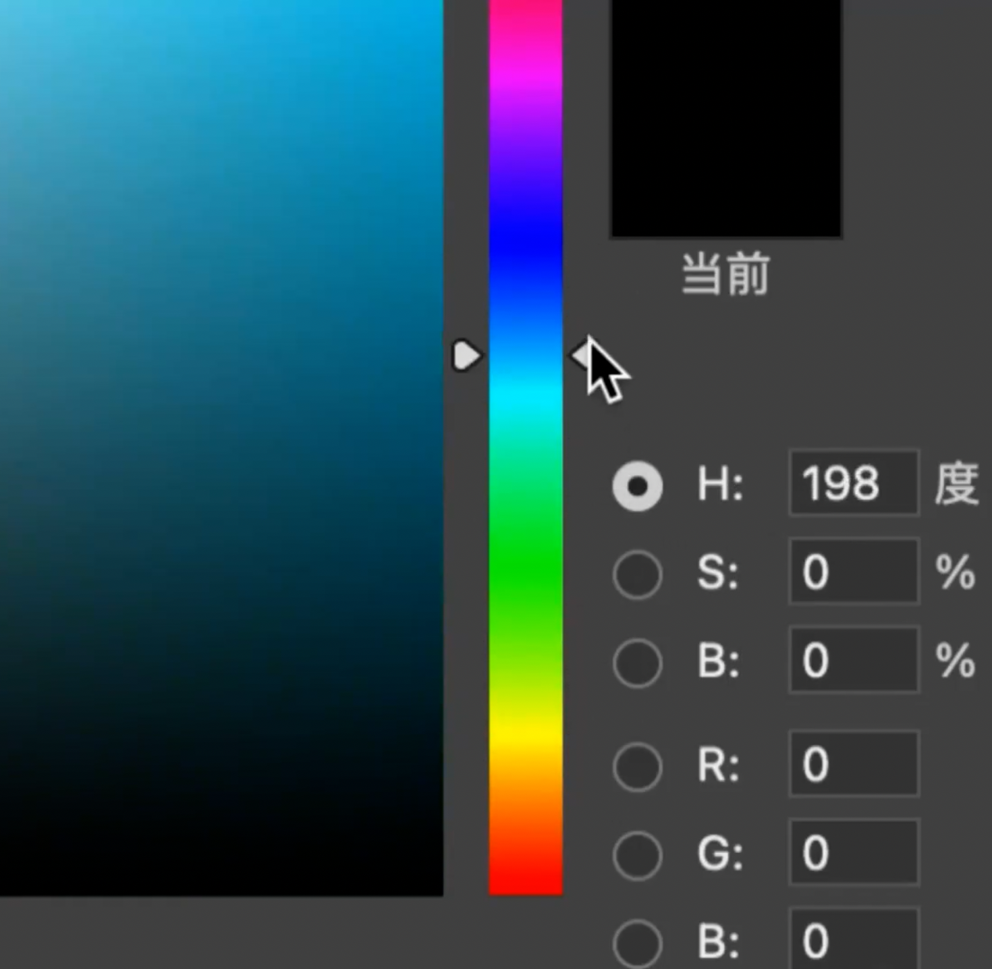Image resolution: width=992 pixels, height=969 pixels.
Task: Select the G green radio button
Action: coord(637,855)
